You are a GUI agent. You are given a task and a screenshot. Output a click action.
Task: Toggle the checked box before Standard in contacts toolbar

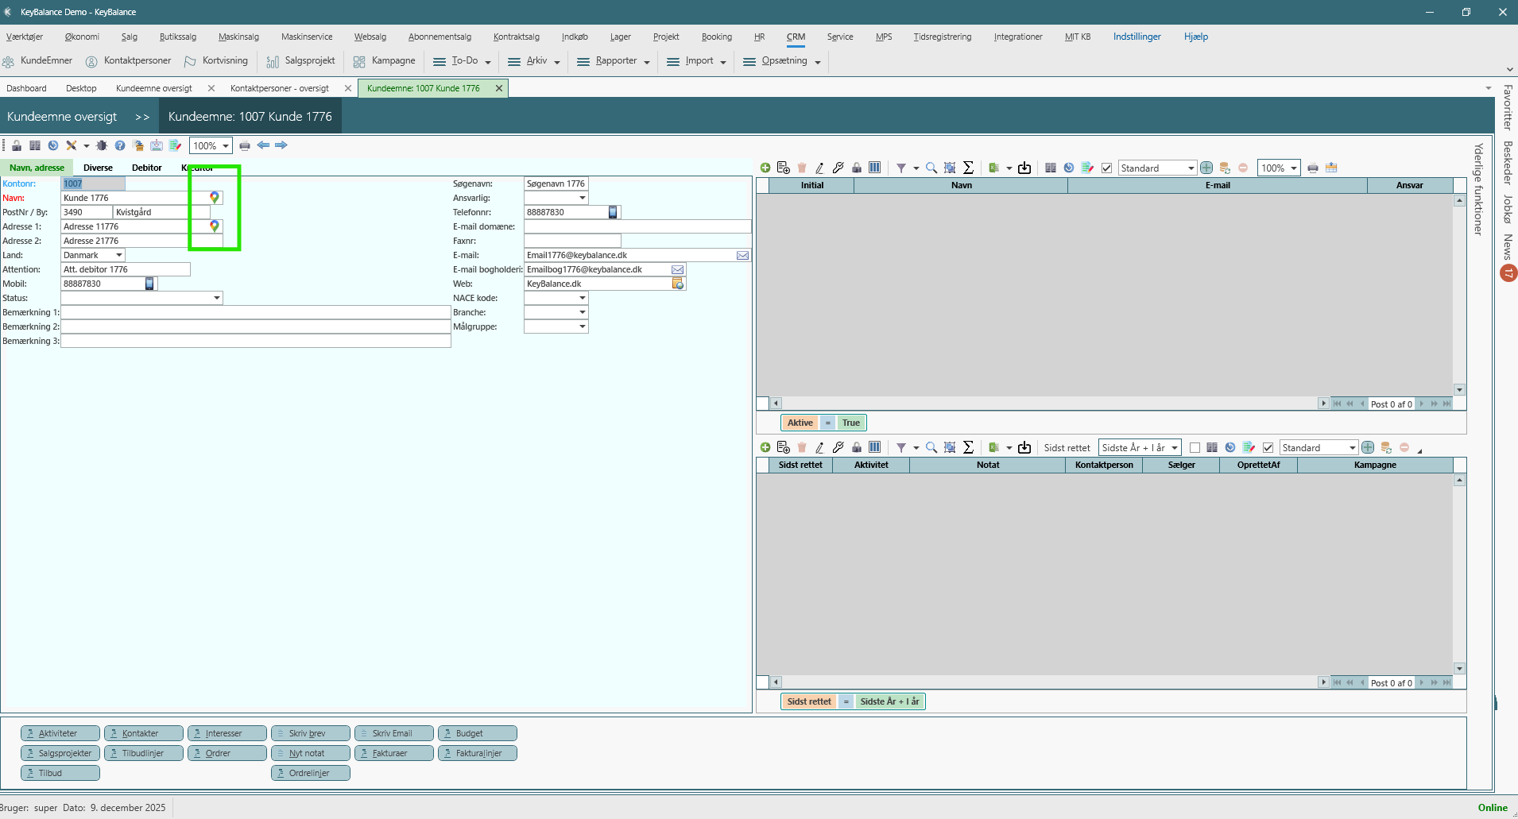coord(1106,168)
